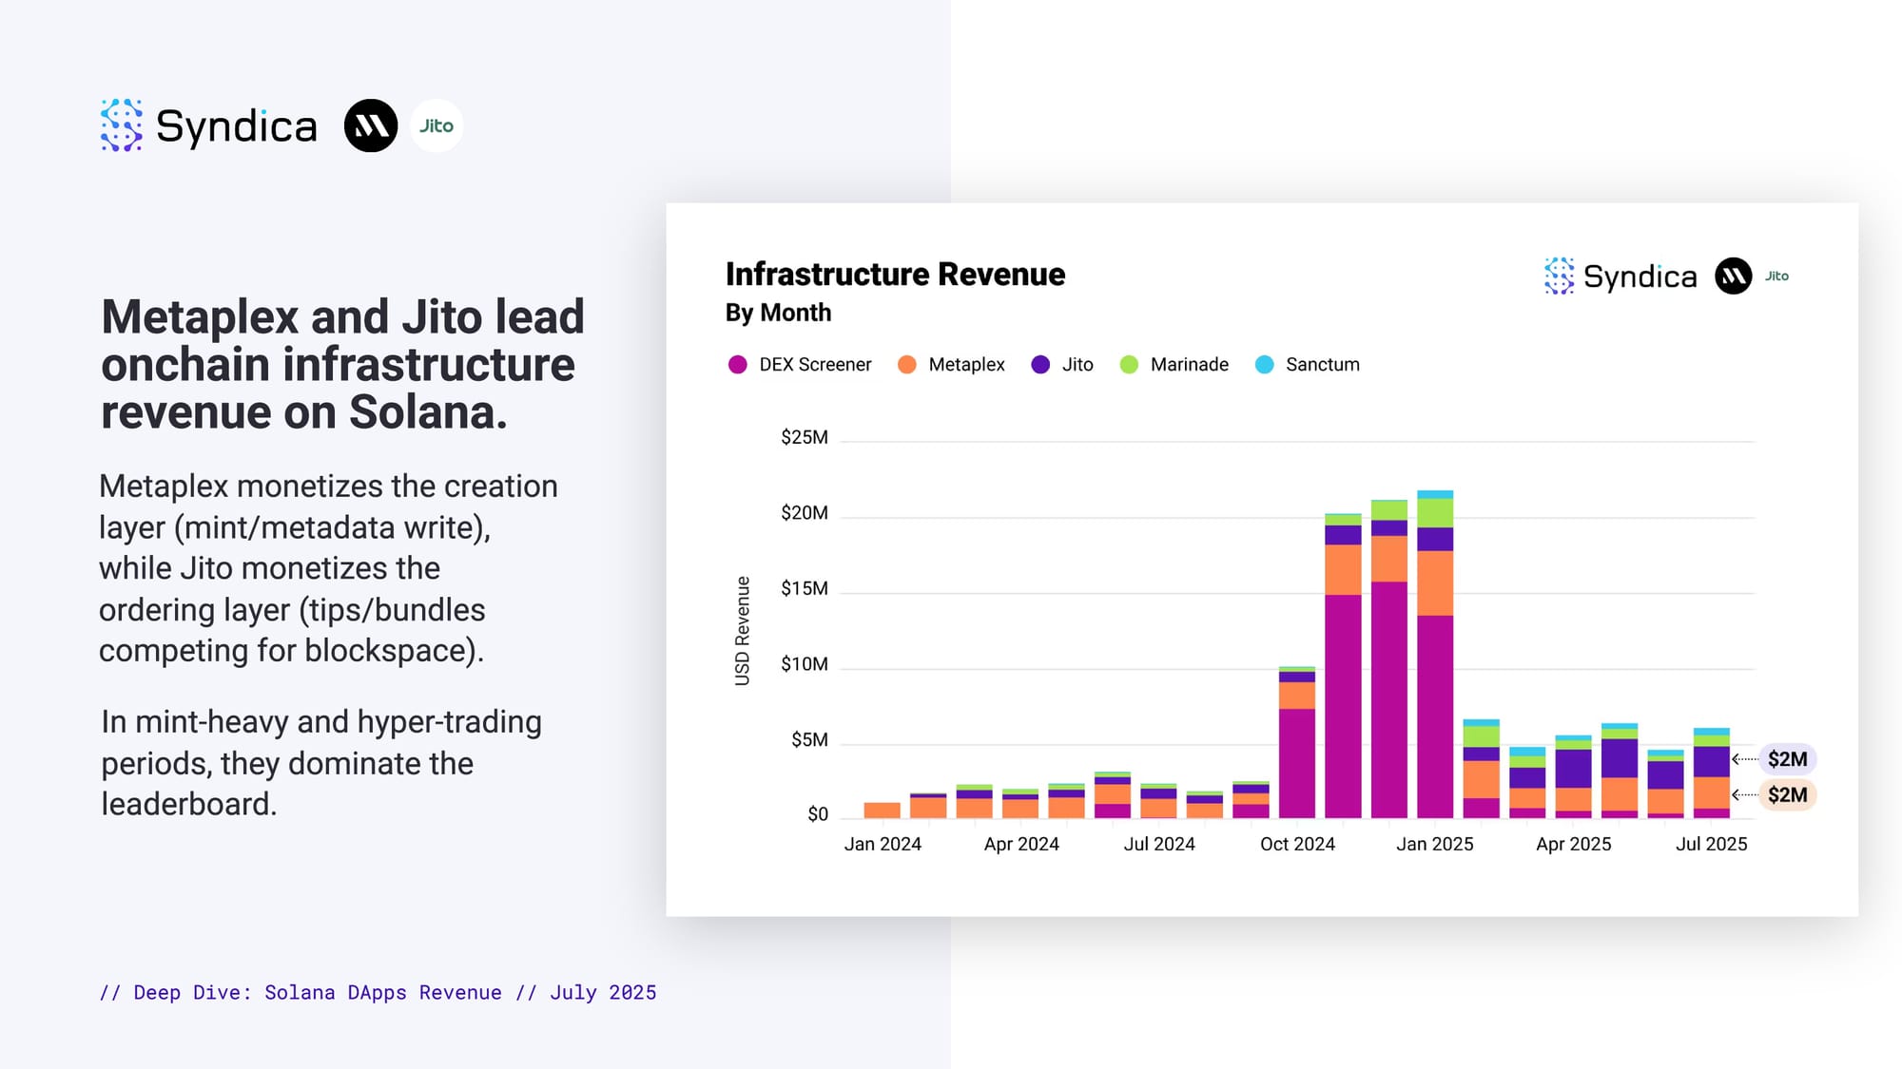This screenshot has height=1069, width=1902.
Task: Click the paragraph starting In mint-heavy and hyper-trading
Action: 321,763
